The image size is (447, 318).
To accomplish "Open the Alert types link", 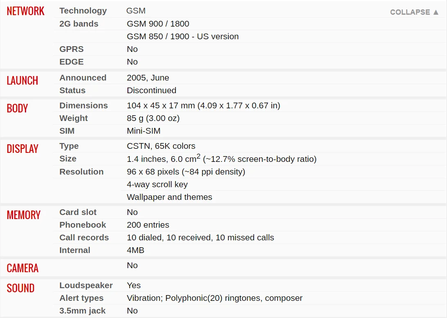I will pyautogui.click(x=81, y=298).
